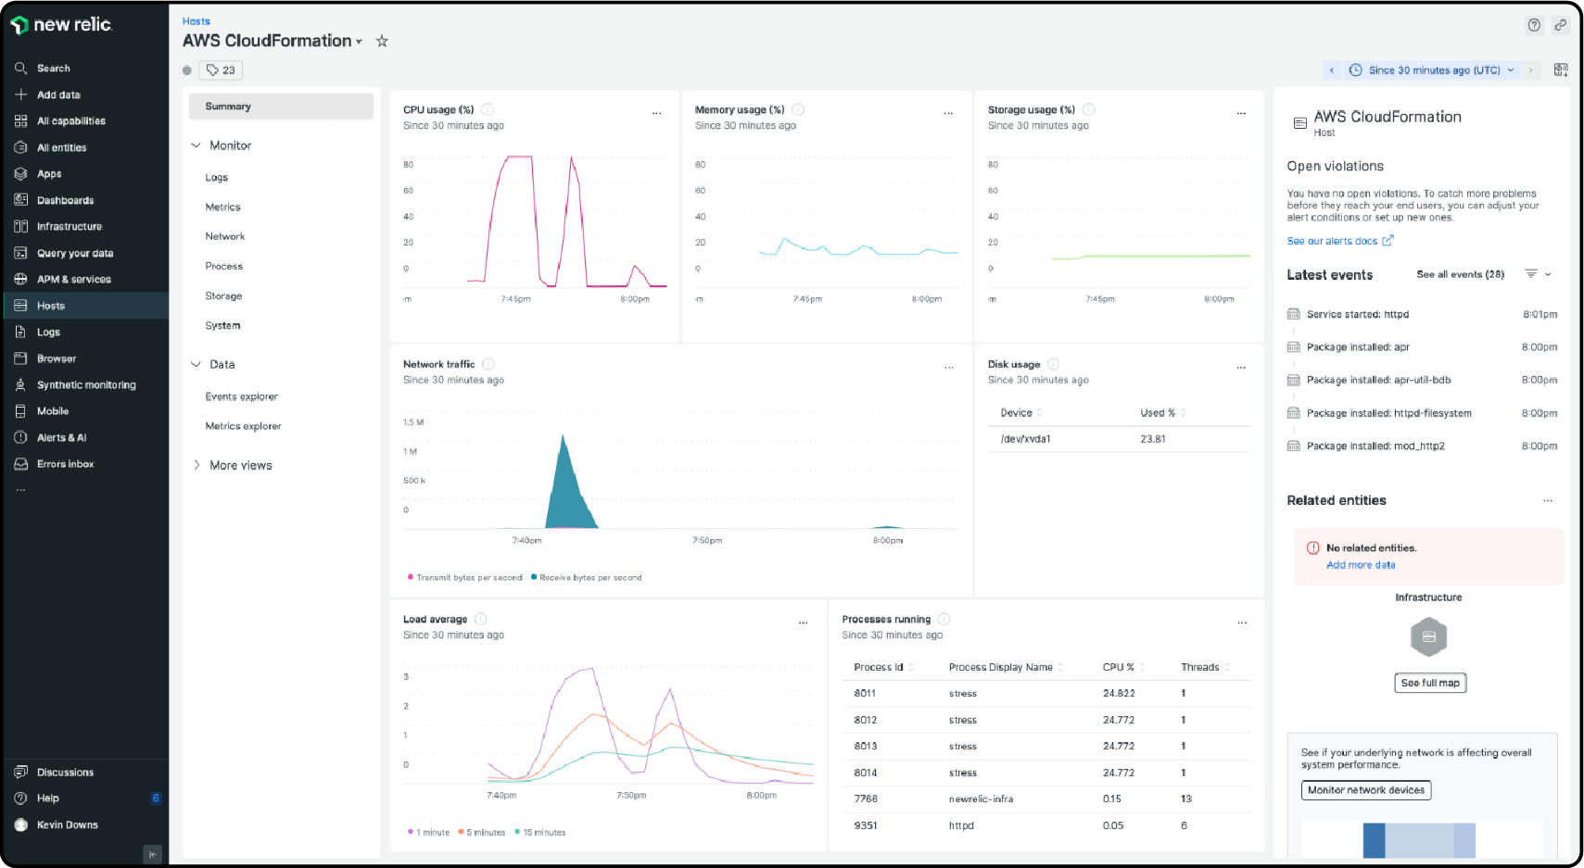Collapse the Monitor section
The width and height of the screenshot is (1584, 868).
point(196,145)
